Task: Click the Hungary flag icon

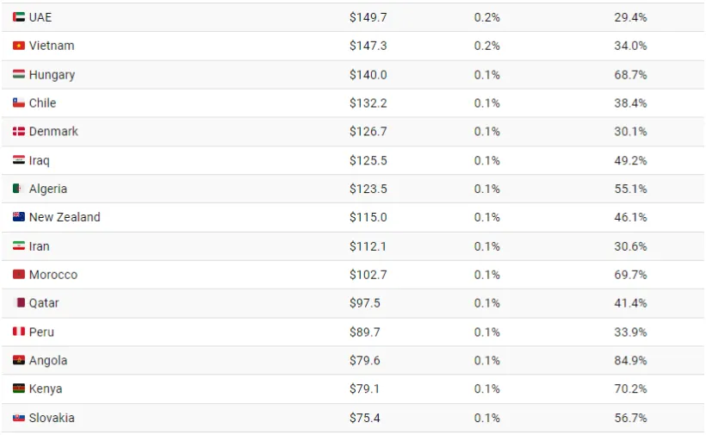Action: click(18, 75)
